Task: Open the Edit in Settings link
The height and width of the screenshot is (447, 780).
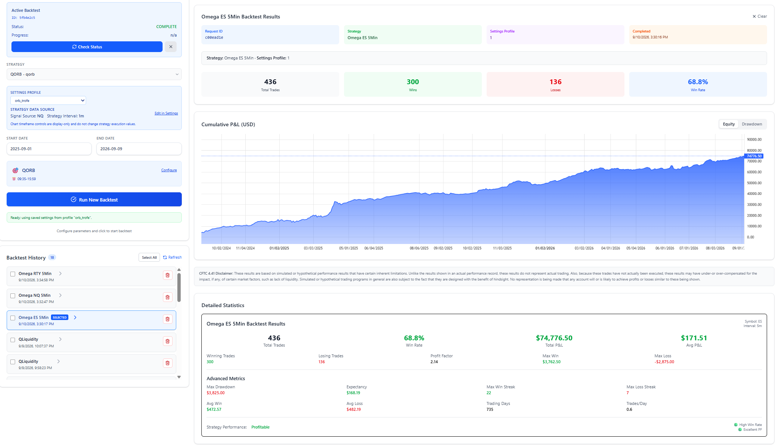Action: pyautogui.click(x=166, y=113)
